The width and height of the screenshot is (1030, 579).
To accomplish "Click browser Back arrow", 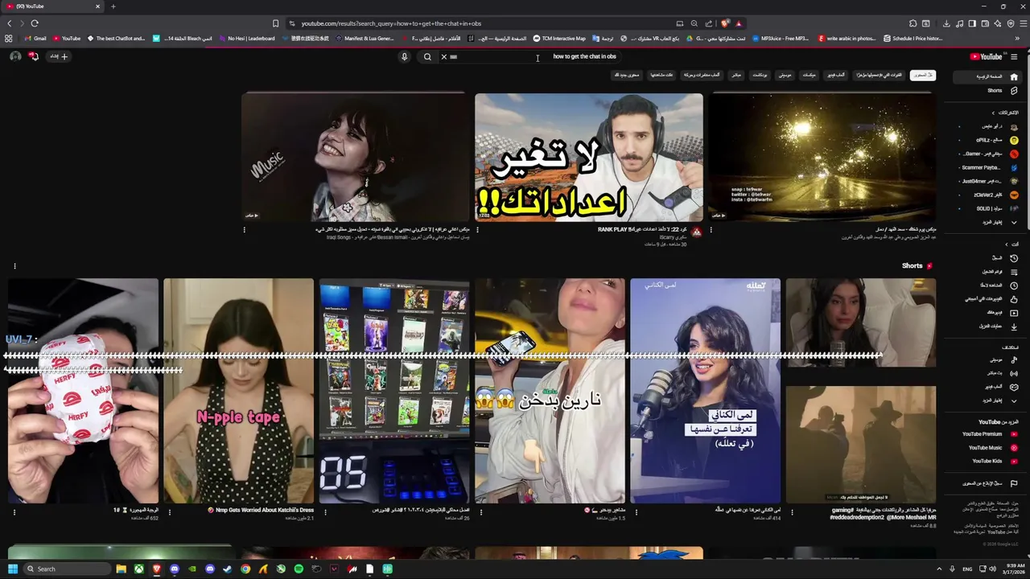I will (x=9, y=23).
